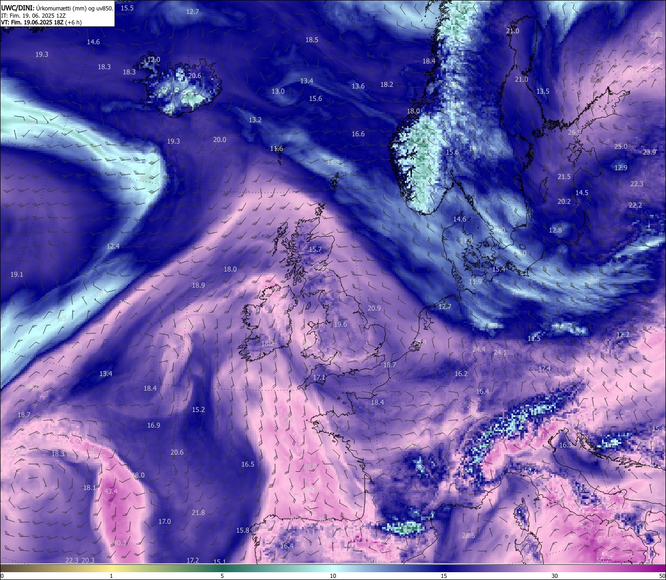Click the 22.2 map value
The width and height of the screenshot is (666, 580).
[635, 205]
